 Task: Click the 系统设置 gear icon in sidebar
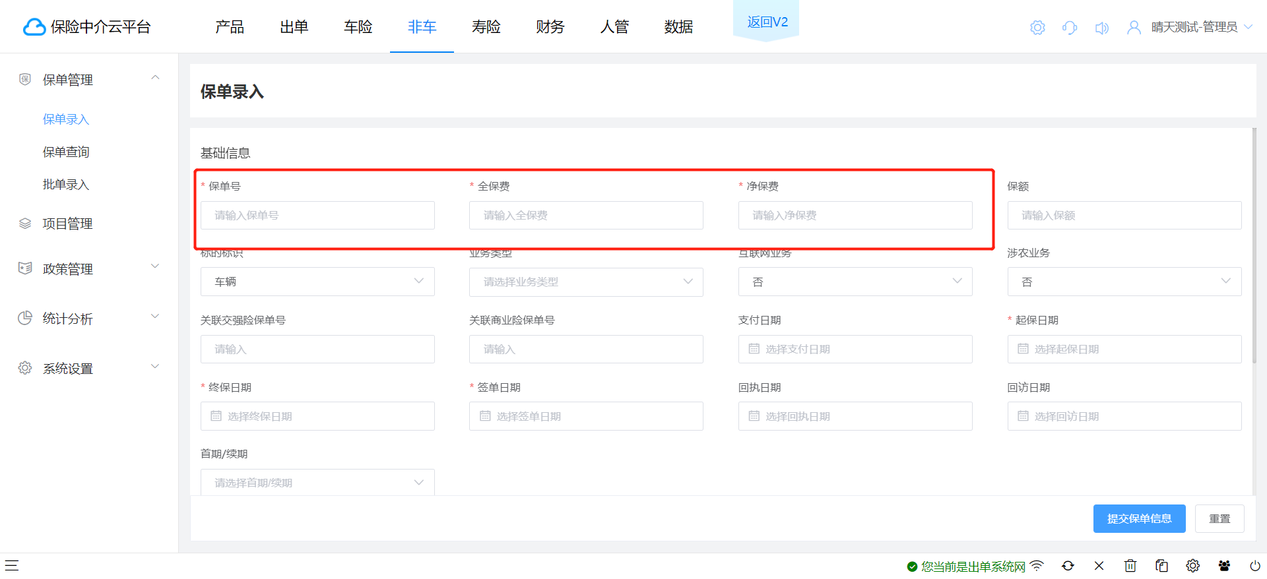click(x=25, y=368)
